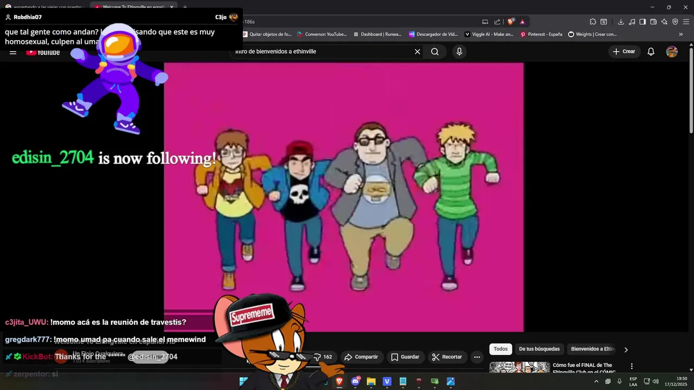
Task: Click the Brave Rewards triangle icon
Action: coord(522,22)
